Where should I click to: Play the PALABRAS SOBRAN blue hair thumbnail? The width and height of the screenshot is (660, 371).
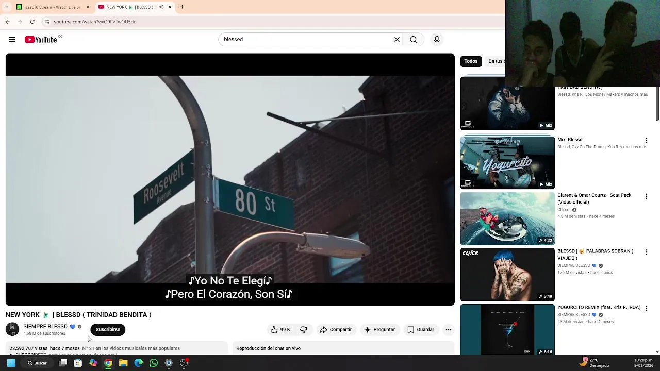(507, 275)
